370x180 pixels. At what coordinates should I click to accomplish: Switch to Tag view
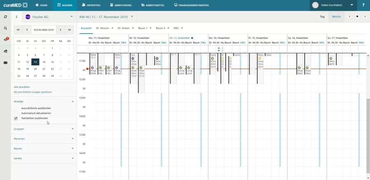pyautogui.click(x=322, y=17)
